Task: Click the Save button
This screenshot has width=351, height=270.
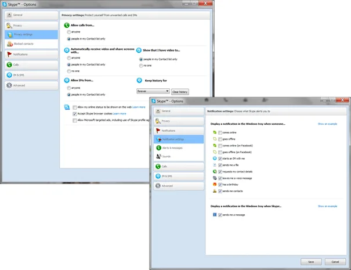Action: pyautogui.click(x=311, y=262)
